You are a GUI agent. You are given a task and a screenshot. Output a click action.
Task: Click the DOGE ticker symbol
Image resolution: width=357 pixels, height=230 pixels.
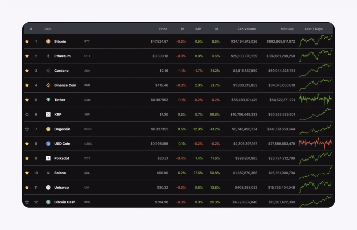coord(88,129)
